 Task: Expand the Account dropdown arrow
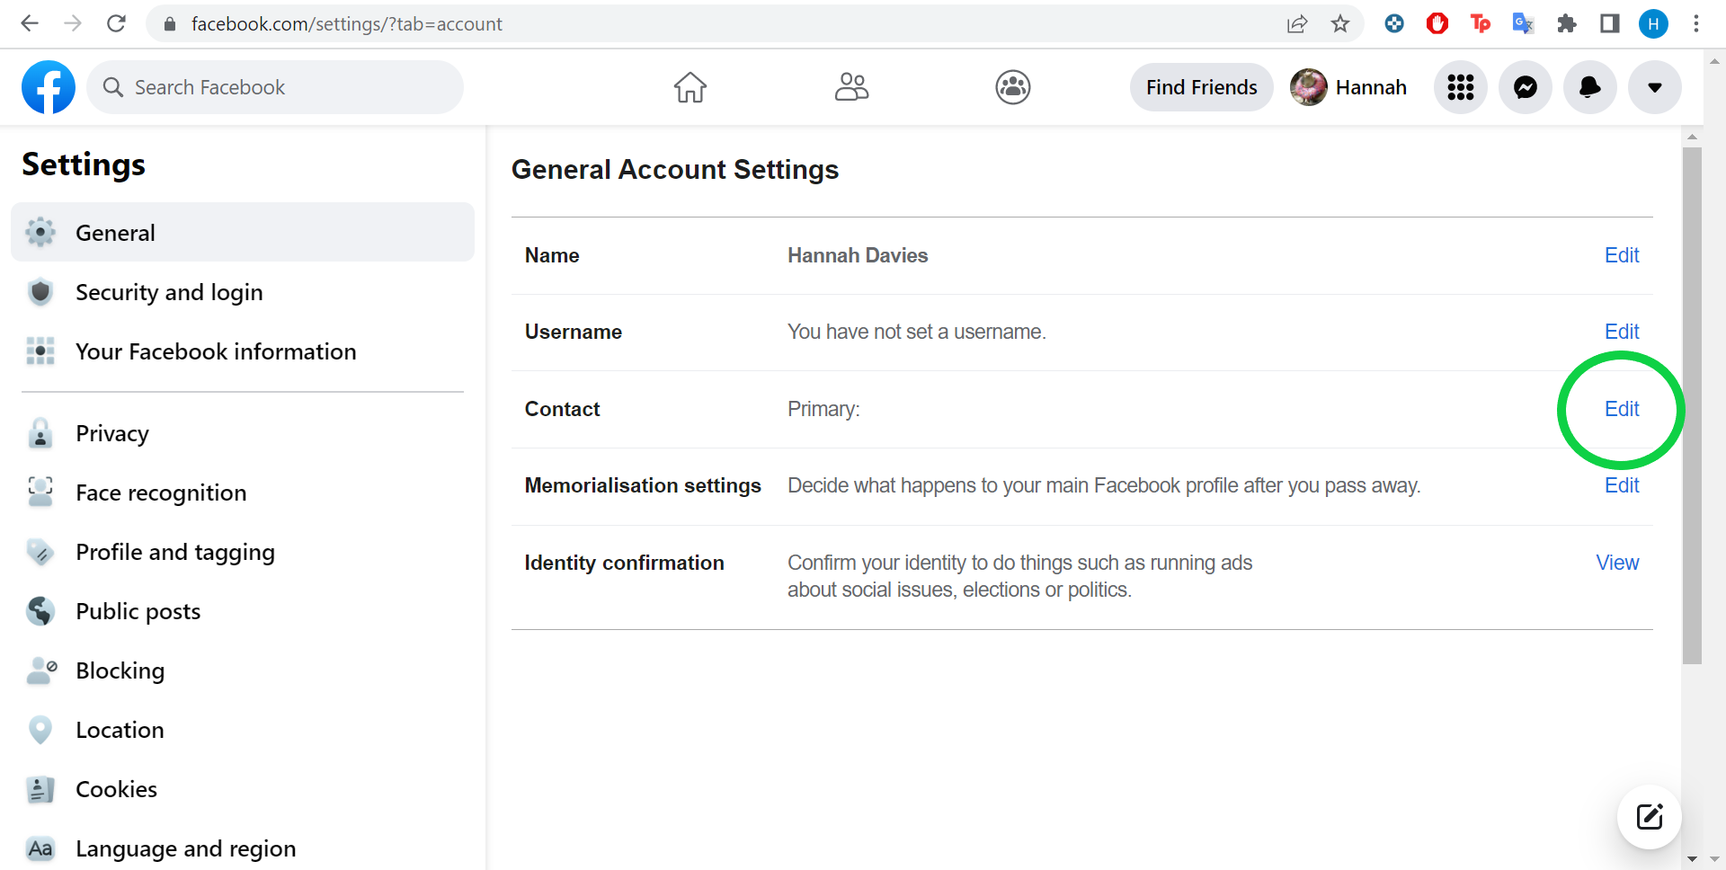1655,87
